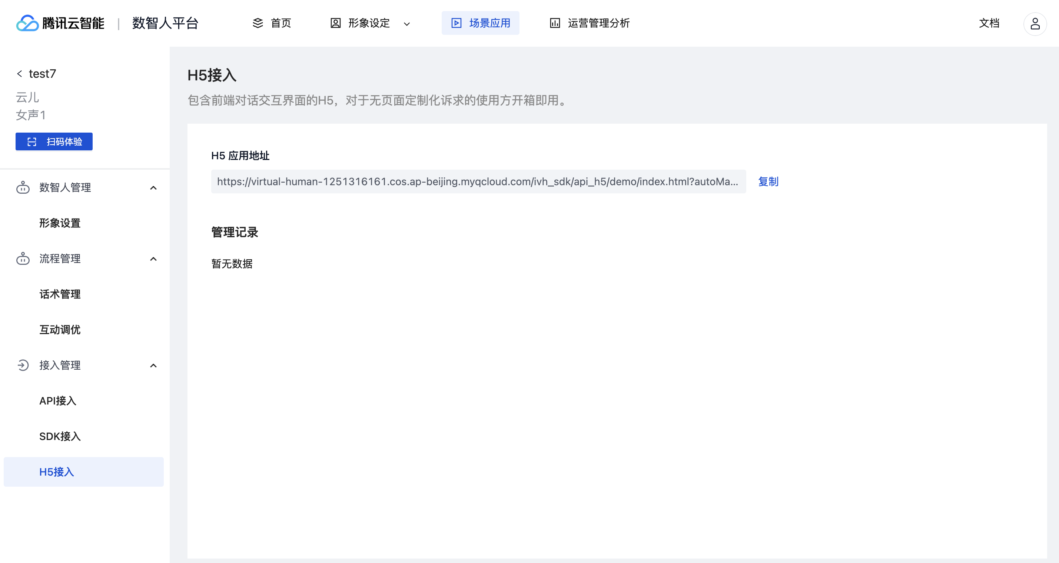Click the 形象设定 portrait icon
The width and height of the screenshot is (1059, 563).
[x=335, y=23]
